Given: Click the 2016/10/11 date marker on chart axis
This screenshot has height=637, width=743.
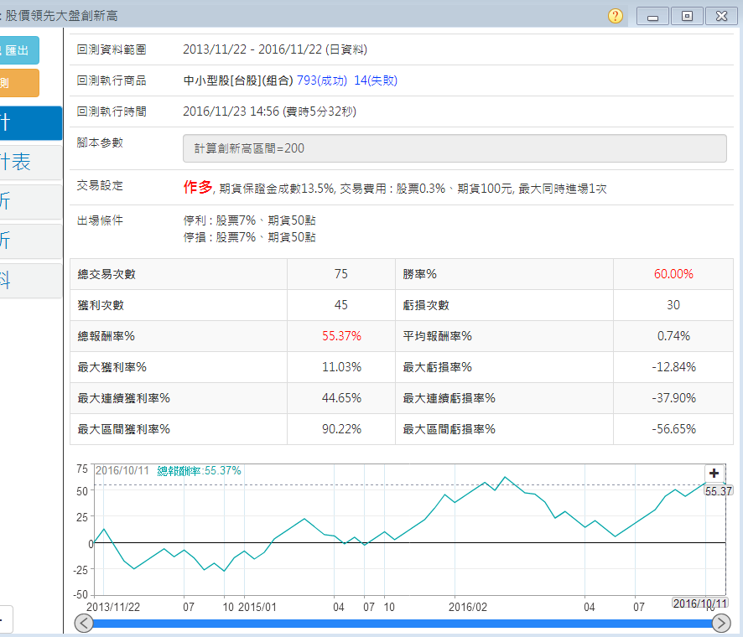Looking at the screenshot, I should [x=700, y=603].
